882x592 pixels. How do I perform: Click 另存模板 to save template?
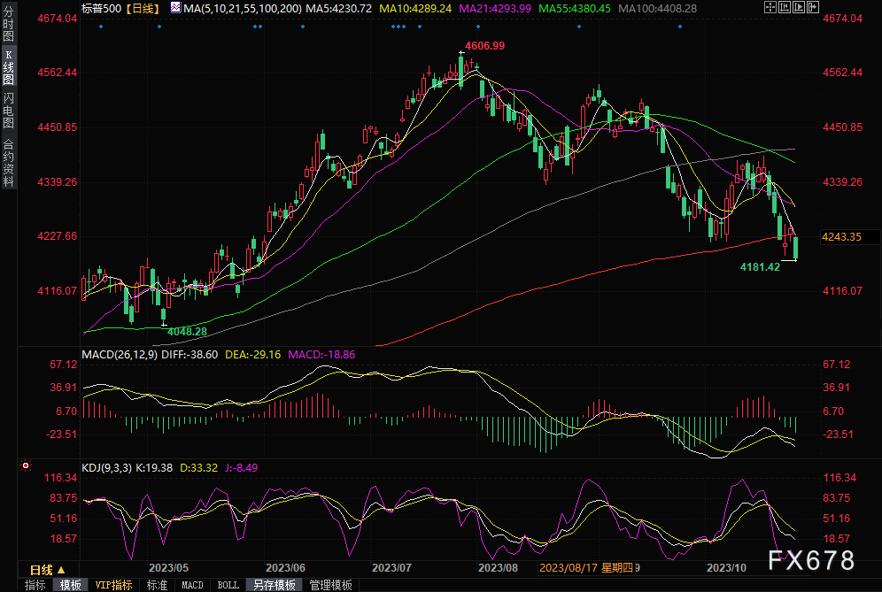click(273, 585)
